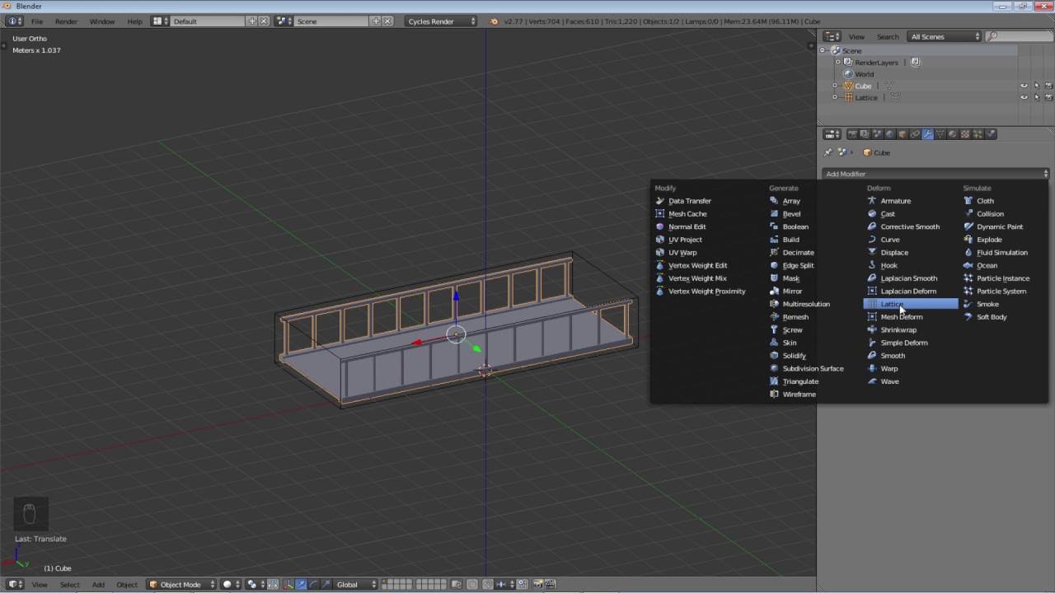Toggle the snap magnet in 3D header

coord(487,585)
